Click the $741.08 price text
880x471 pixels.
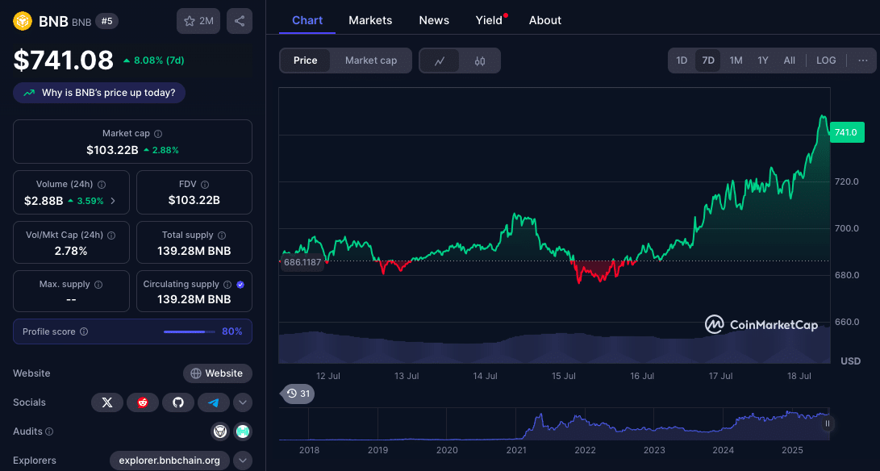point(64,60)
